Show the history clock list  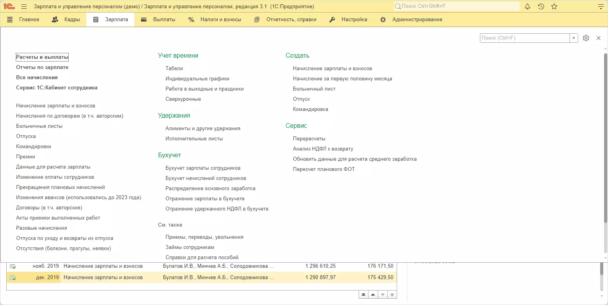[541, 7]
